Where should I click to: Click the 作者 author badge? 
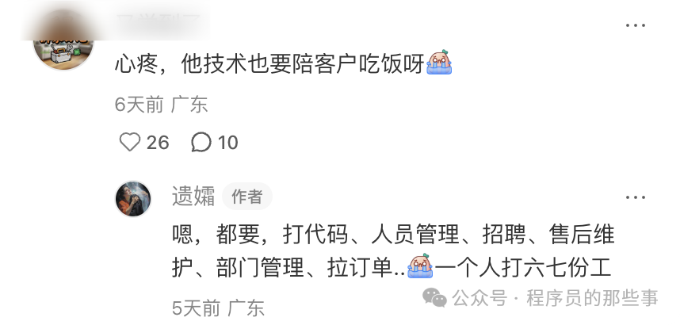coord(247,196)
